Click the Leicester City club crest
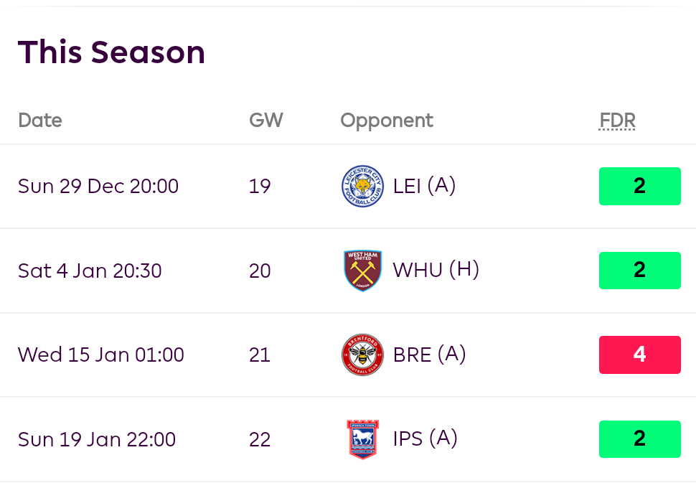The image size is (696, 483). tap(362, 187)
